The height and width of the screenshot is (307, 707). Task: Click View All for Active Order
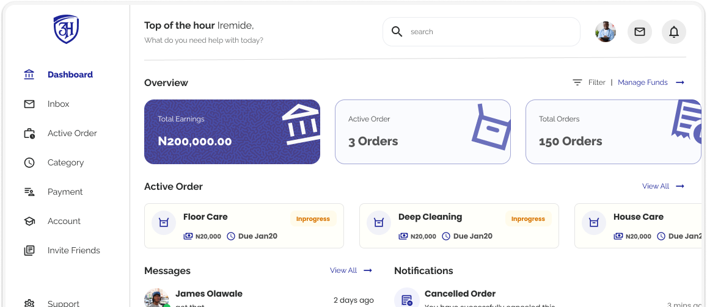click(x=656, y=186)
